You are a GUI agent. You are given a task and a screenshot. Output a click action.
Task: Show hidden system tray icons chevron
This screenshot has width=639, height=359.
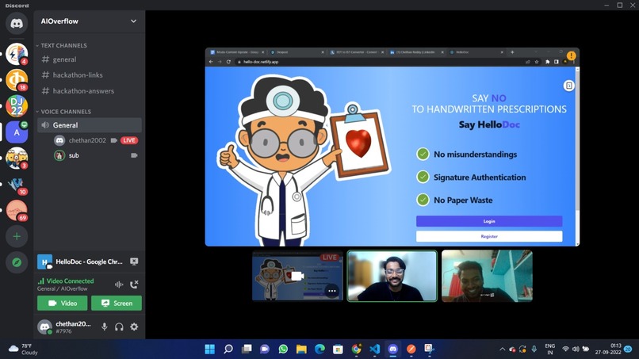502,349
